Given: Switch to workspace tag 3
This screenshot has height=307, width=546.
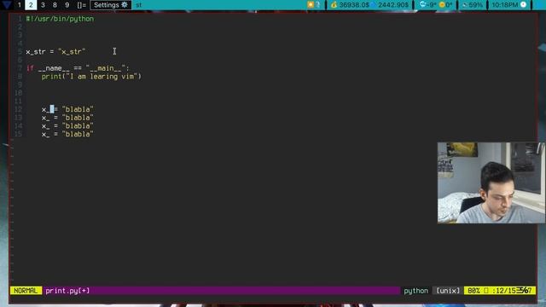Looking at the screenshot, I should pos(43,5).
